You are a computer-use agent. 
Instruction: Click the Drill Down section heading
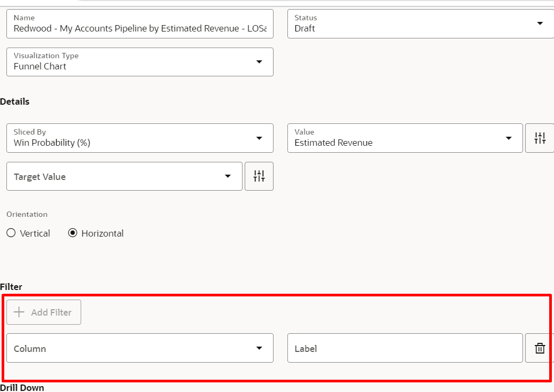[22, 388]
